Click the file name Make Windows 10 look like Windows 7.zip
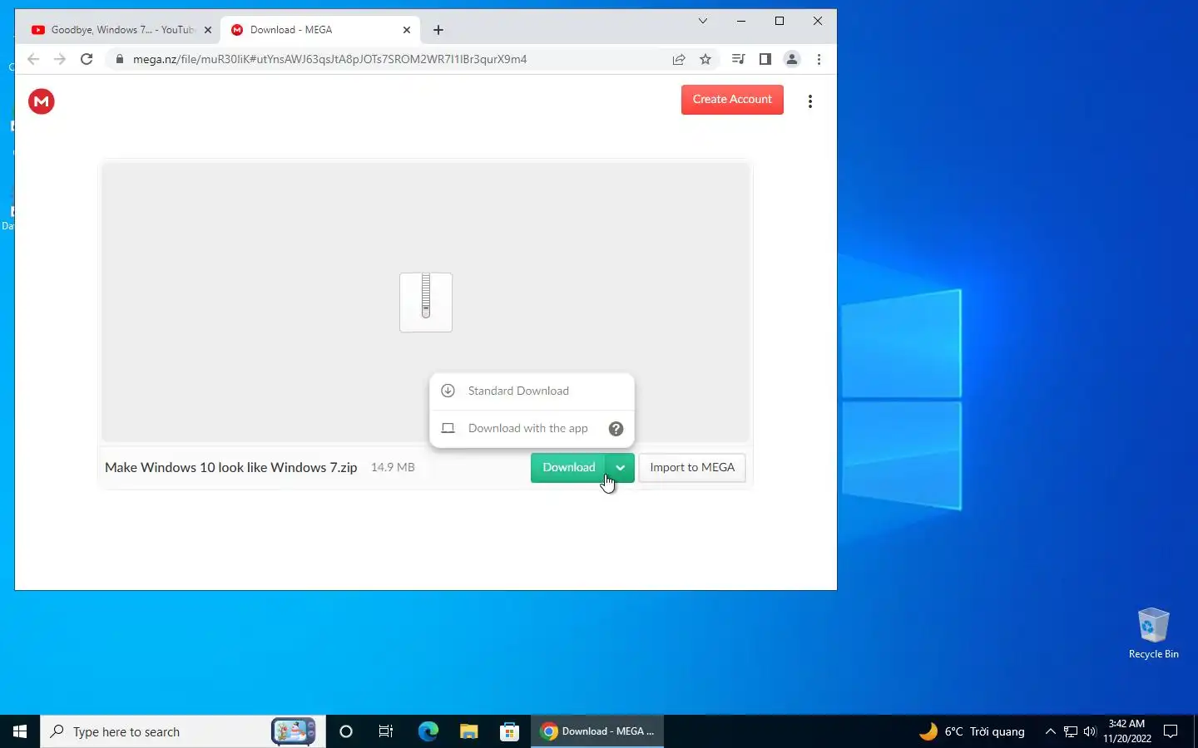 click(231, 467)
